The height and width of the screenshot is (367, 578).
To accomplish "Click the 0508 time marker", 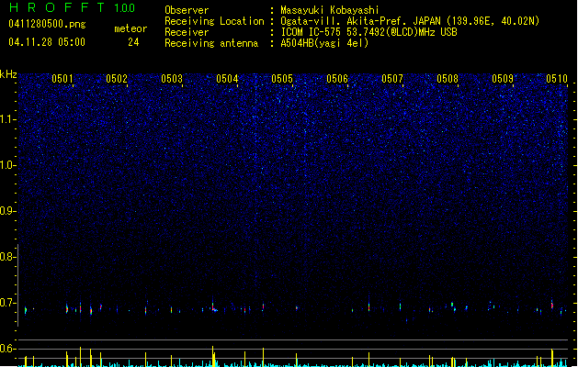I will tap(448, 79).
